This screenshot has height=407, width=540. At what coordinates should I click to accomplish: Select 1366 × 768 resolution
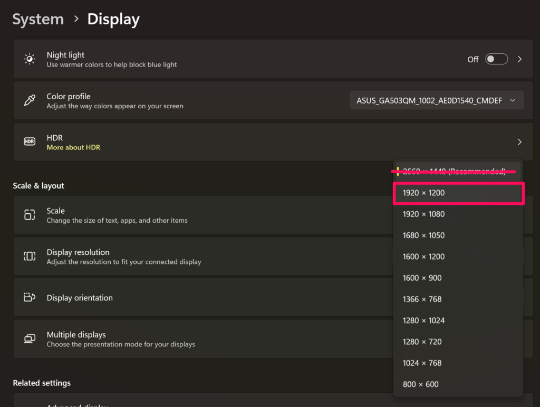pyautogui.click(x=458, y=299)
